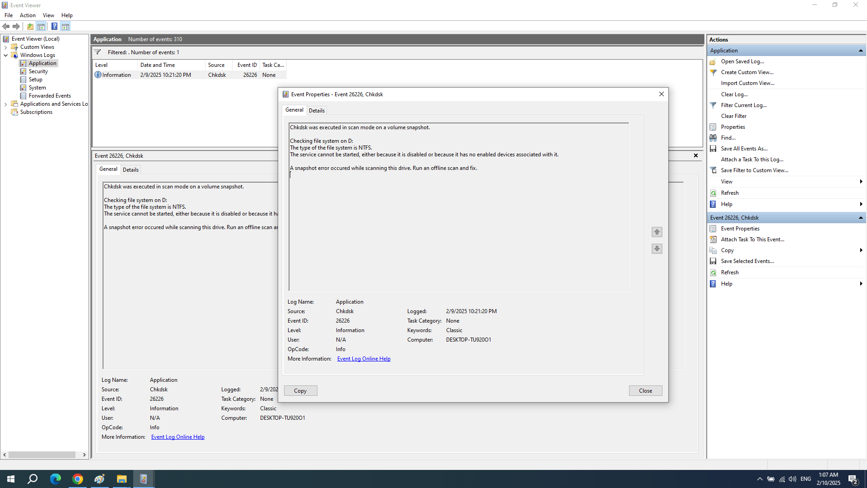Image resolution: width=867 pixels, height=488 pixels.
Task: Collapse the Windows Logs tree node
Action: pyautogui.click(x=5, y=55)
